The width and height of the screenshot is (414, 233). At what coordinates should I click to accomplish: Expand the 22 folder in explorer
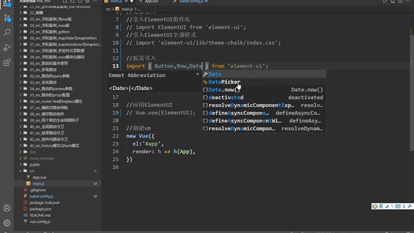pyautogui.click(x=20, y=13)
